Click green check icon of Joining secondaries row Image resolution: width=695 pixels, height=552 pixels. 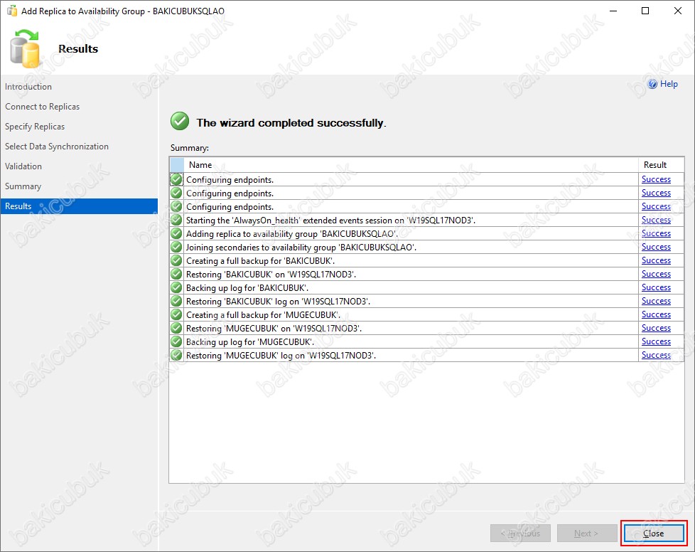pyautogui.click(x=176, y=247)
